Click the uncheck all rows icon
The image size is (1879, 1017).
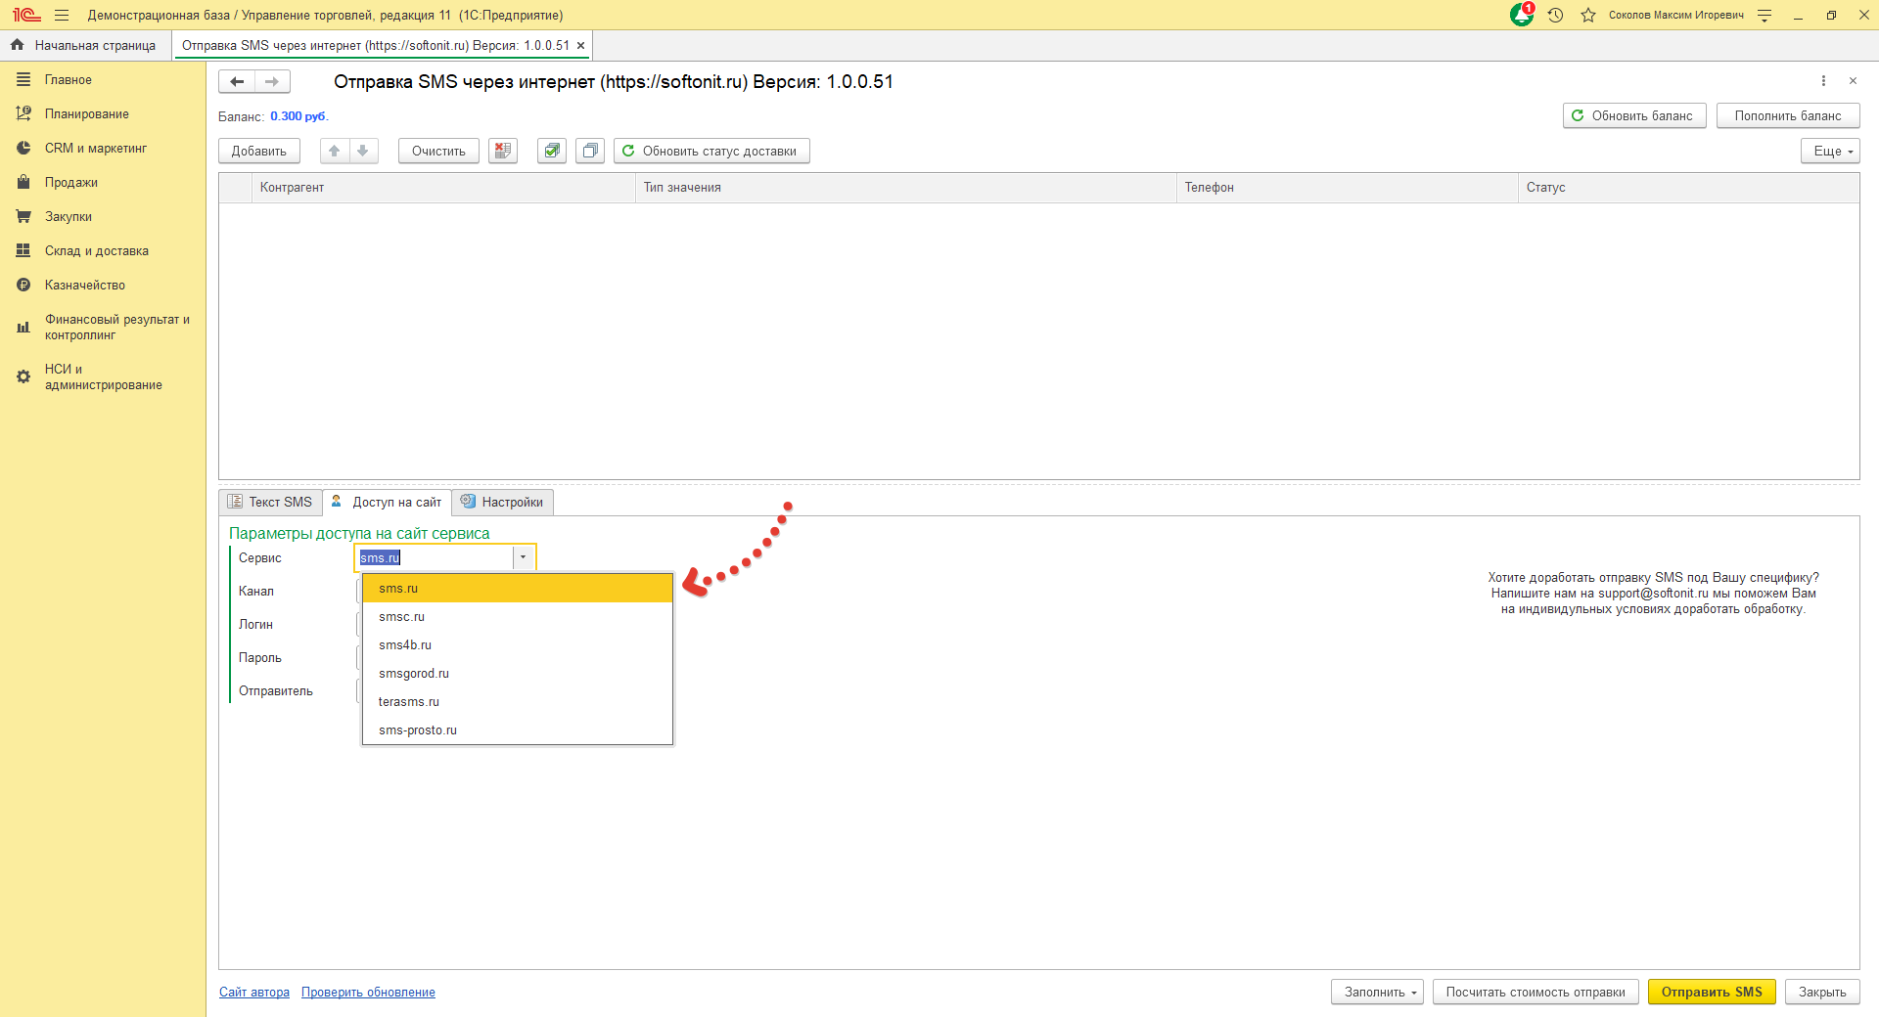click(590, 151)
